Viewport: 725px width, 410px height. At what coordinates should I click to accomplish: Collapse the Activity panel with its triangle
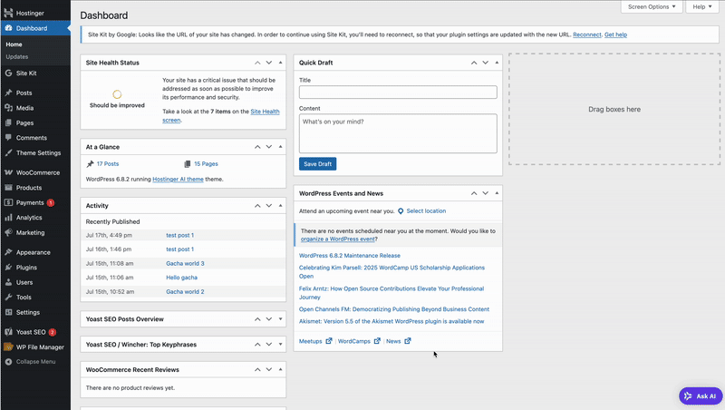280,206
